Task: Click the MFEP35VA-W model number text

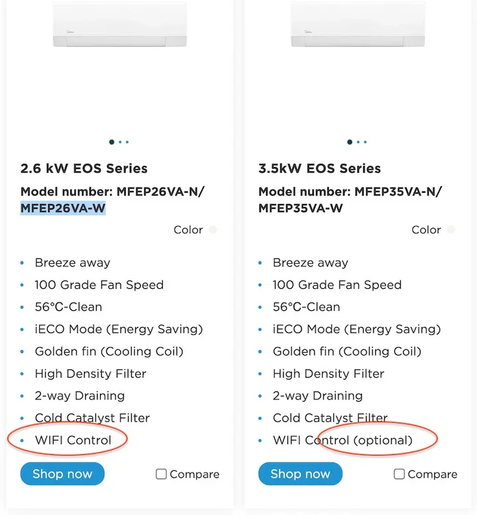Action: coord(301,208)
